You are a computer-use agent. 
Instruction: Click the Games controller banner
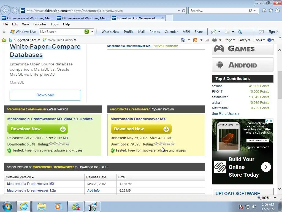click(x=243, y=49)
